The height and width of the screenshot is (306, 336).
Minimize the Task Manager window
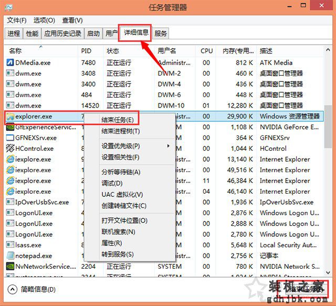pyautogui.click(x=289, y=6)
